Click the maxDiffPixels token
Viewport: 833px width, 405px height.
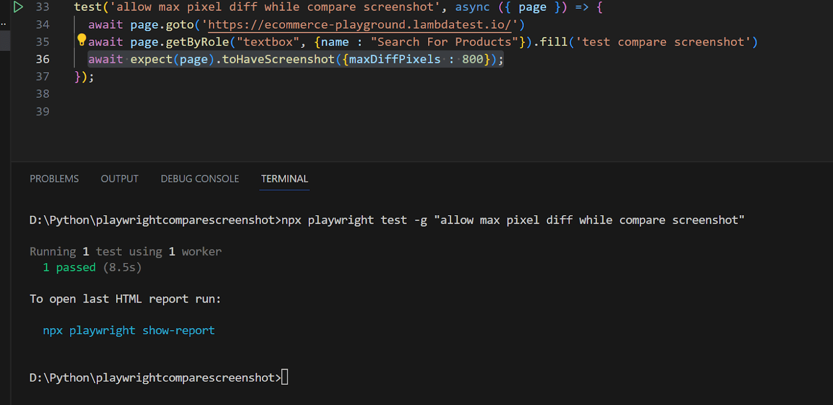(x=394, y=59)
